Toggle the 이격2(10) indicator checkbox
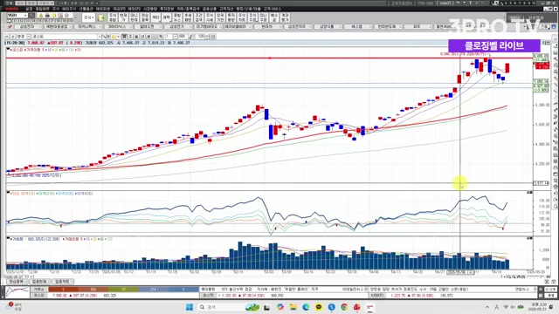The image size is (559, 314). coord(38,194)
